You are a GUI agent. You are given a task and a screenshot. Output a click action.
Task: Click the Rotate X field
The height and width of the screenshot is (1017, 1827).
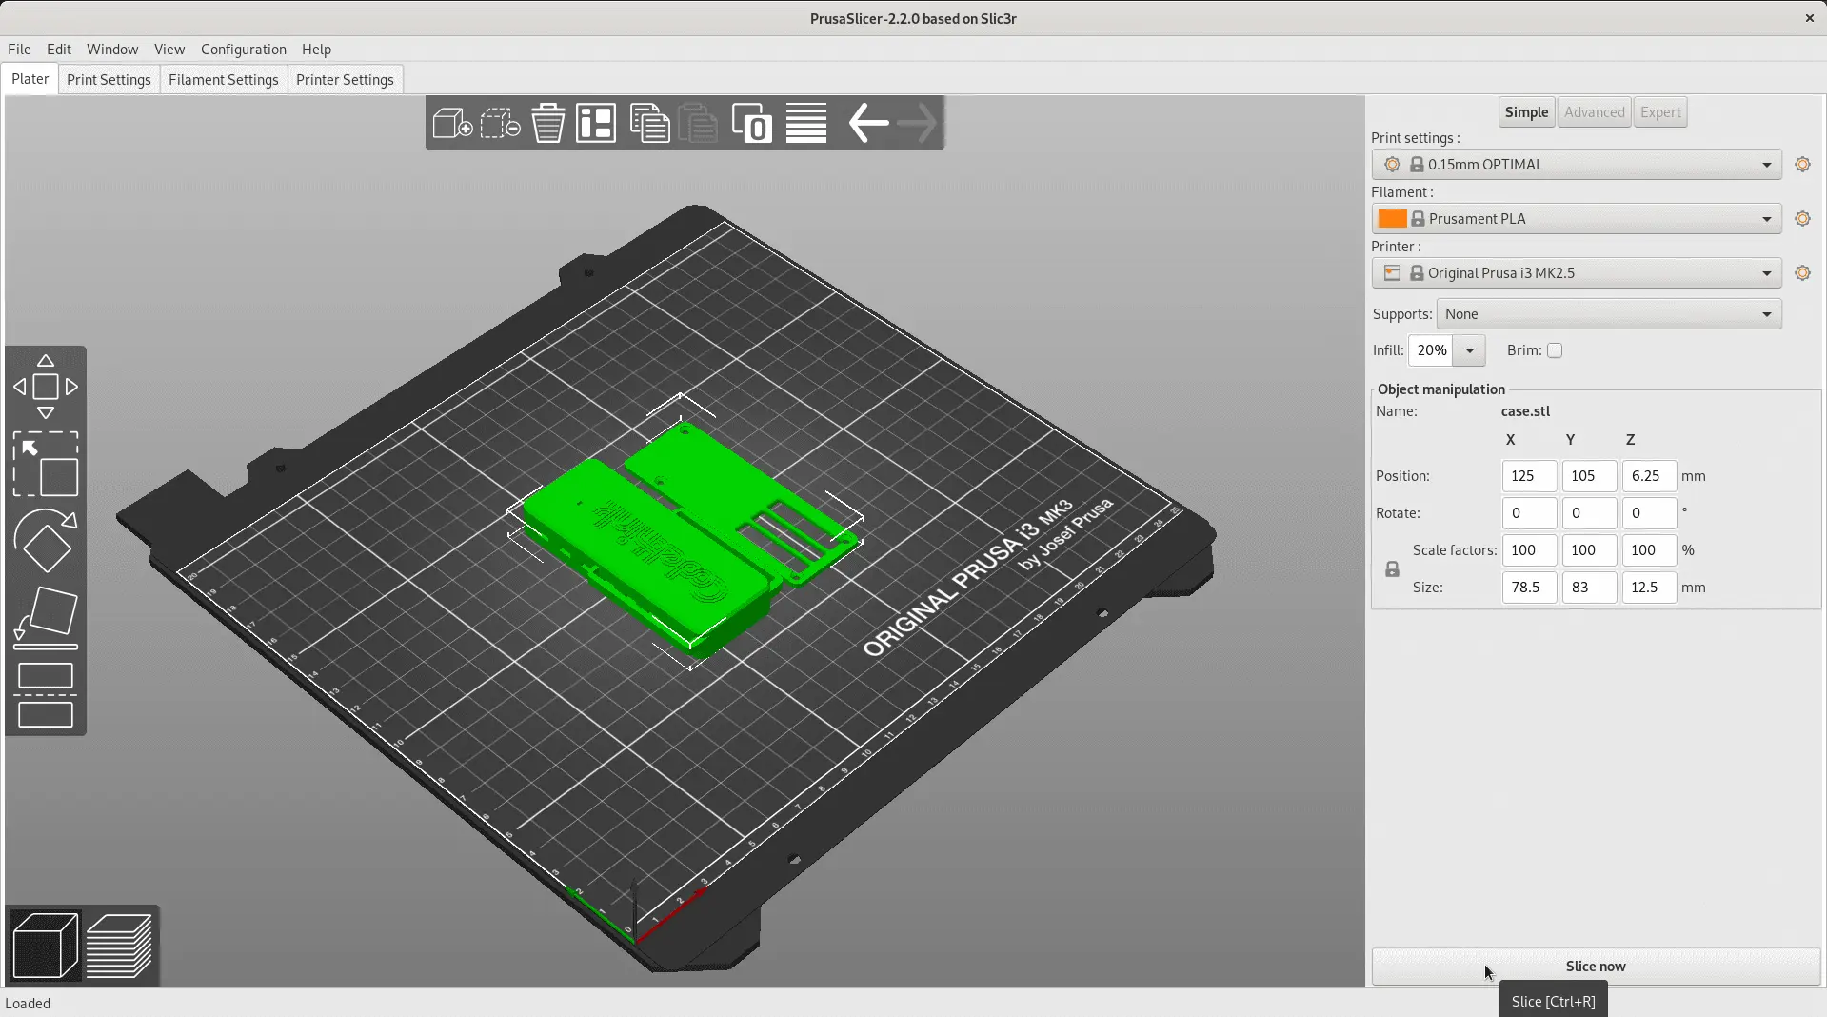1529,513
